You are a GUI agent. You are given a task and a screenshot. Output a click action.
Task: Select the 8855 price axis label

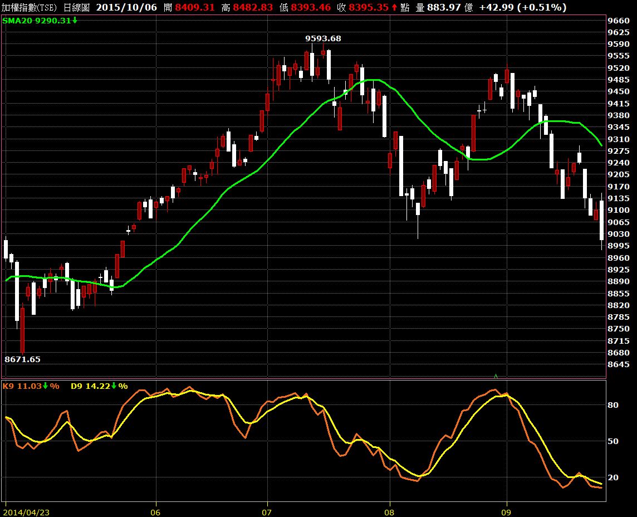coord(619,293)
